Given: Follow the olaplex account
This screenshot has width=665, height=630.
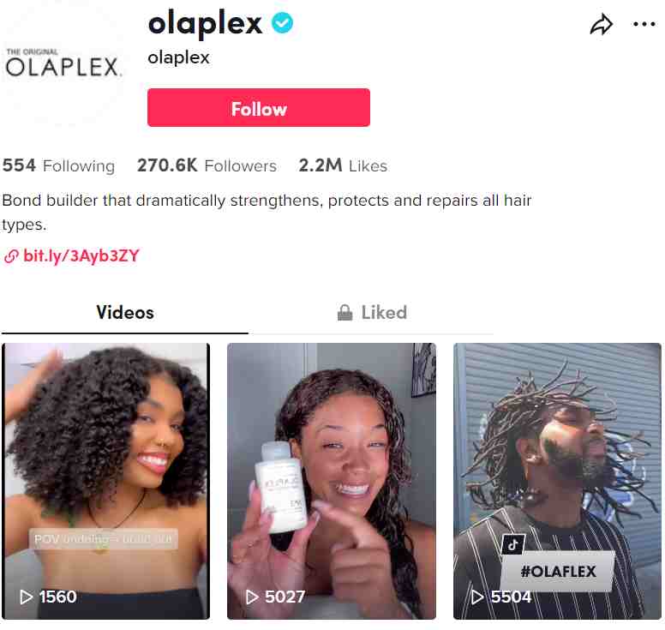Looking at the screenshot, I should 259,108.
